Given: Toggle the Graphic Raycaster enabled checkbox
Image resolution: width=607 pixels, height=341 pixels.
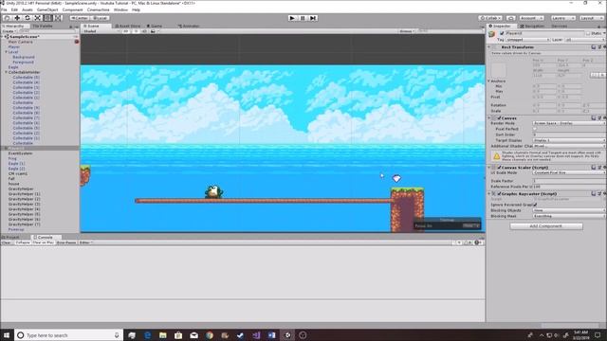Looking at the screenshot, I should (x=500, y=193).
